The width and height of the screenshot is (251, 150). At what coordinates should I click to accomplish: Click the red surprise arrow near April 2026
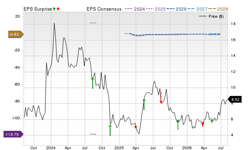pyautogui.click(x=203, y=124)
